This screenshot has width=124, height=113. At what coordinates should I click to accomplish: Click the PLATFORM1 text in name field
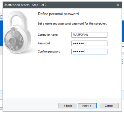point(81,35)
